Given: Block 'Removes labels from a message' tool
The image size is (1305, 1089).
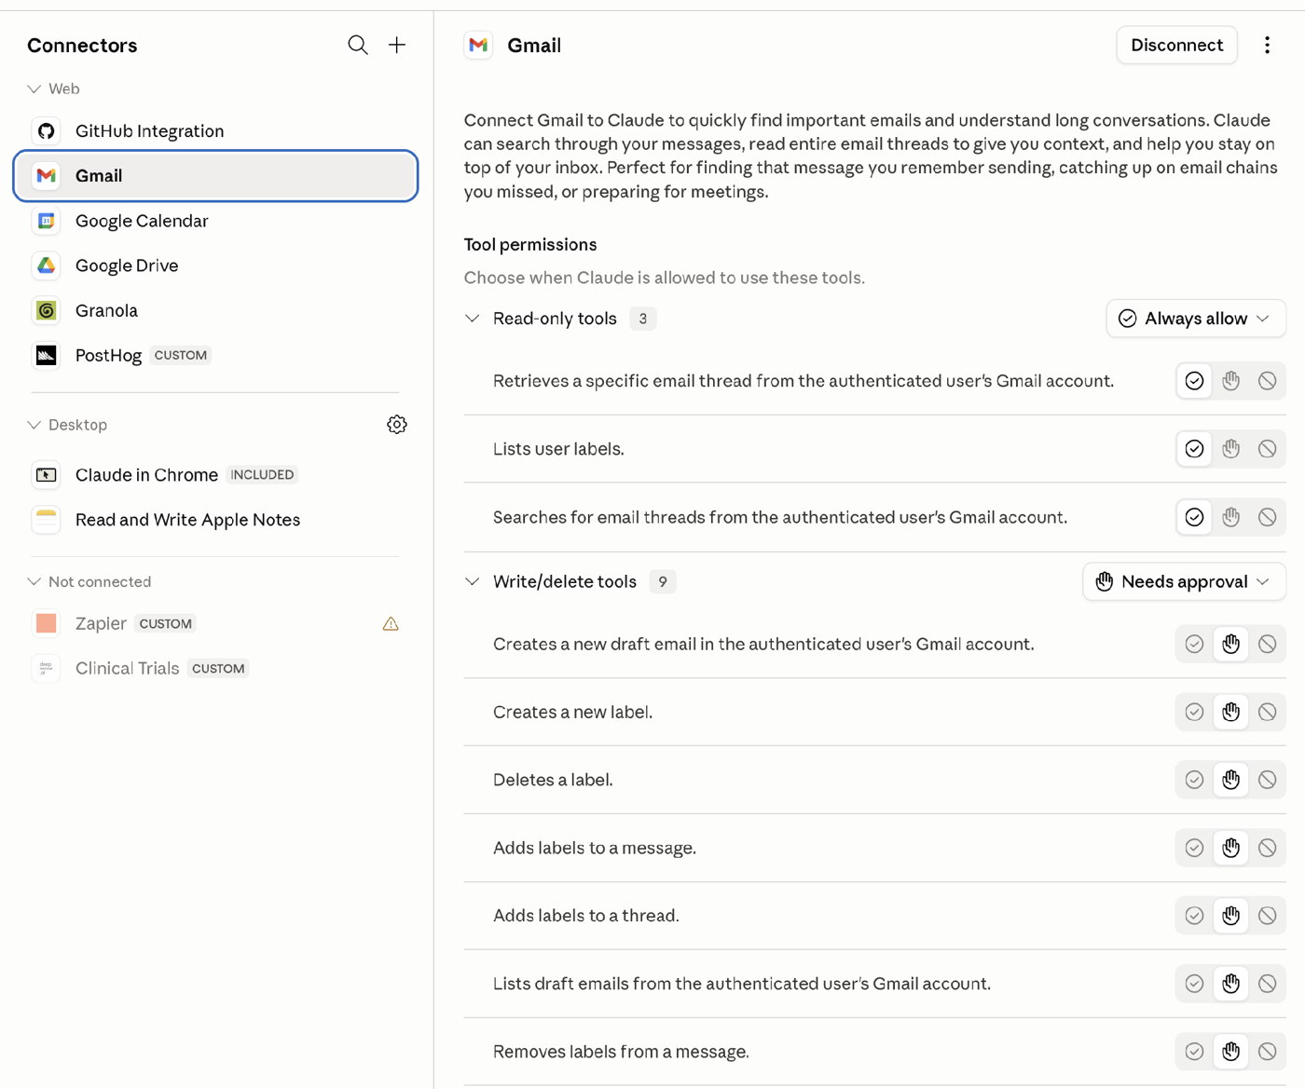Looking at the screenshot, I should click(1267, 1052).
